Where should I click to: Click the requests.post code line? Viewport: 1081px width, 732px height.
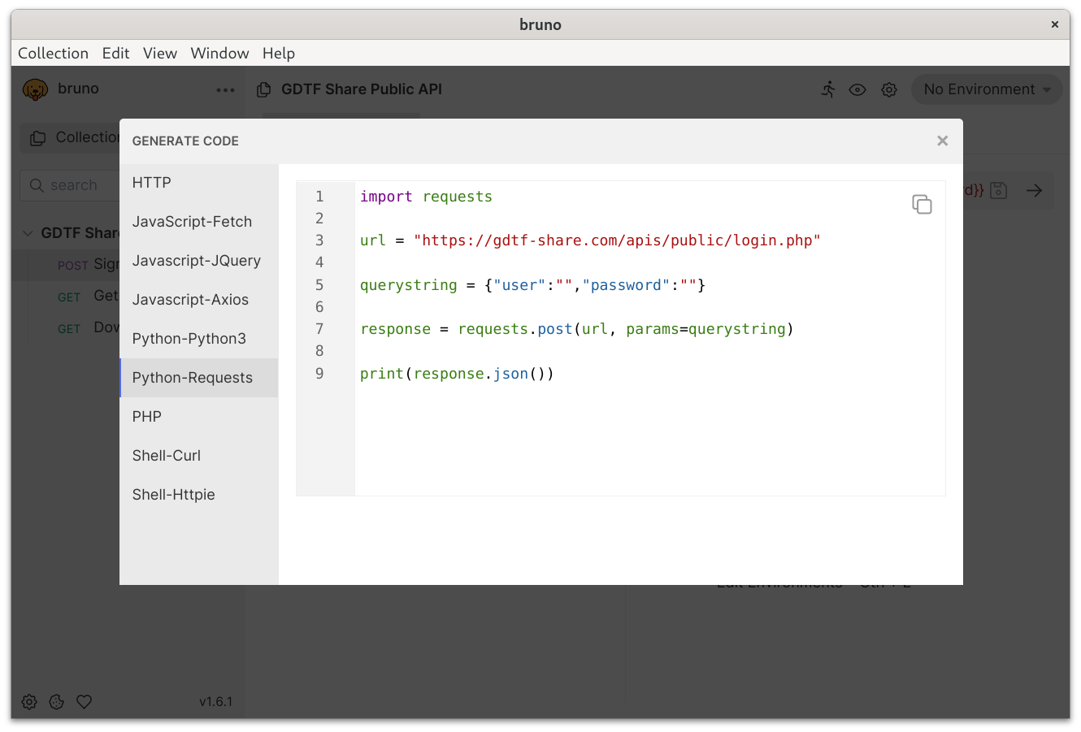pos(576,329)
